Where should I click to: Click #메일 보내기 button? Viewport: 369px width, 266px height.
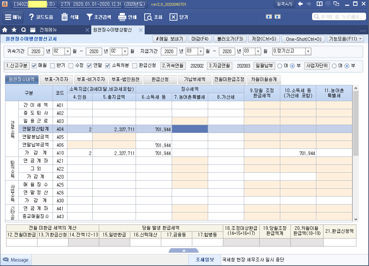pos(170,39)
